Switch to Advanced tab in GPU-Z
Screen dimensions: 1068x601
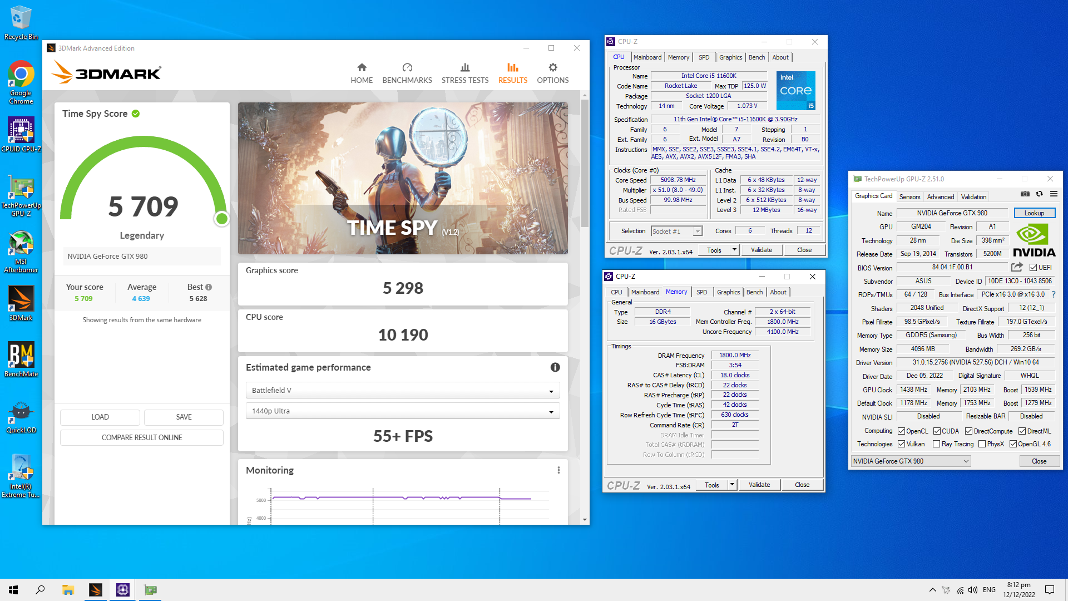pyautogui.click(x=940, y=197)
